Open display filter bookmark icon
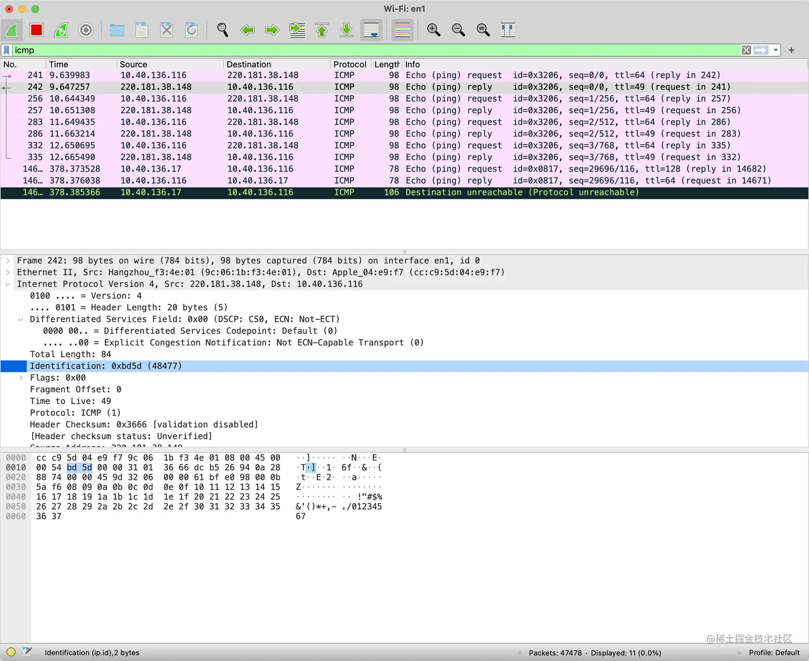The width and height of the screenshot is (809, 661). (6, 50)
